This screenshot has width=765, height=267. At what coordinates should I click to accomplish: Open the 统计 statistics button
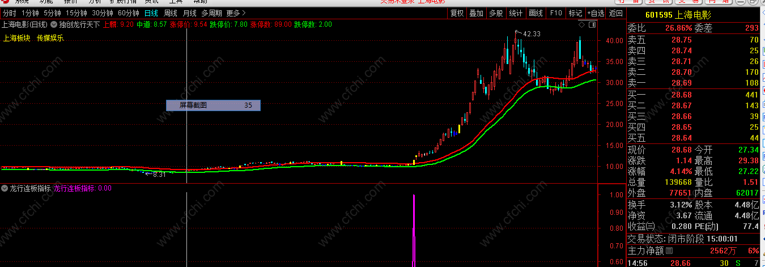coord(516,13)
